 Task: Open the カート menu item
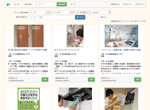[73, 4]
